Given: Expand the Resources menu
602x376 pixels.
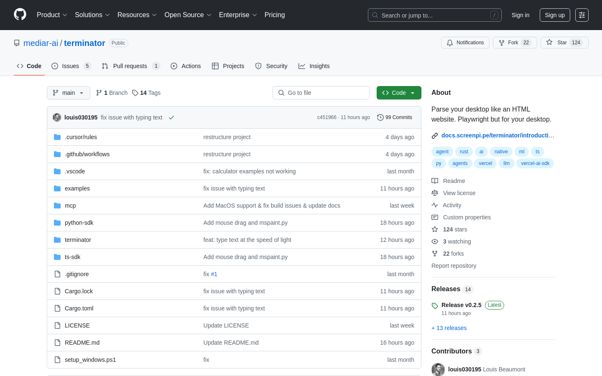Looking at the screenshot, I should (x=137, y=15).
